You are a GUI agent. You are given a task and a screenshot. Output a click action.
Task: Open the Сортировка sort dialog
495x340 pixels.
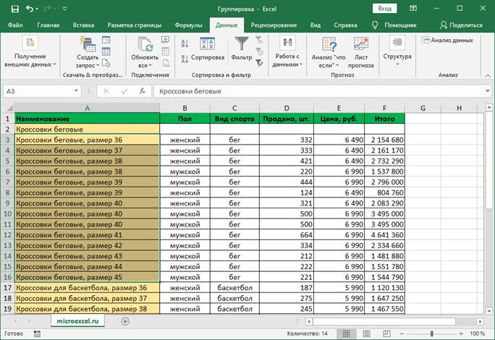click(x=207, y=48)
